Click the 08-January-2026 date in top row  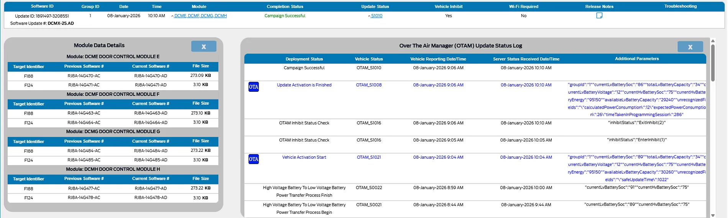124,16
